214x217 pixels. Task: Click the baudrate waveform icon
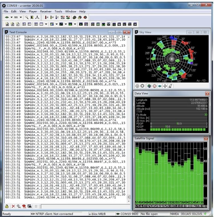click(x=16, y=17)
